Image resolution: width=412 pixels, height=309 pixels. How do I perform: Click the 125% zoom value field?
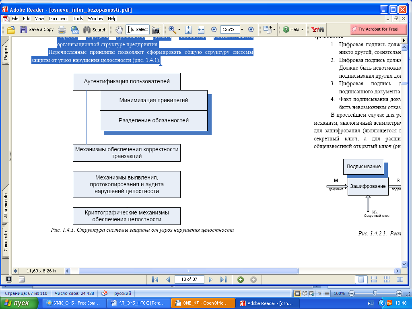230,29
